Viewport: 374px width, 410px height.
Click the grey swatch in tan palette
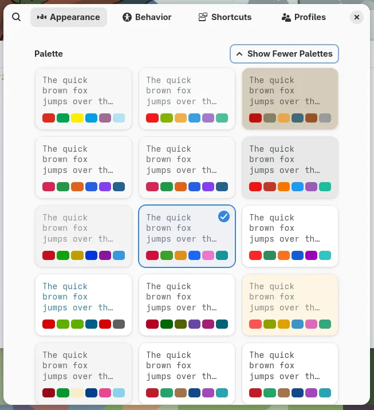tap(325, 118)
